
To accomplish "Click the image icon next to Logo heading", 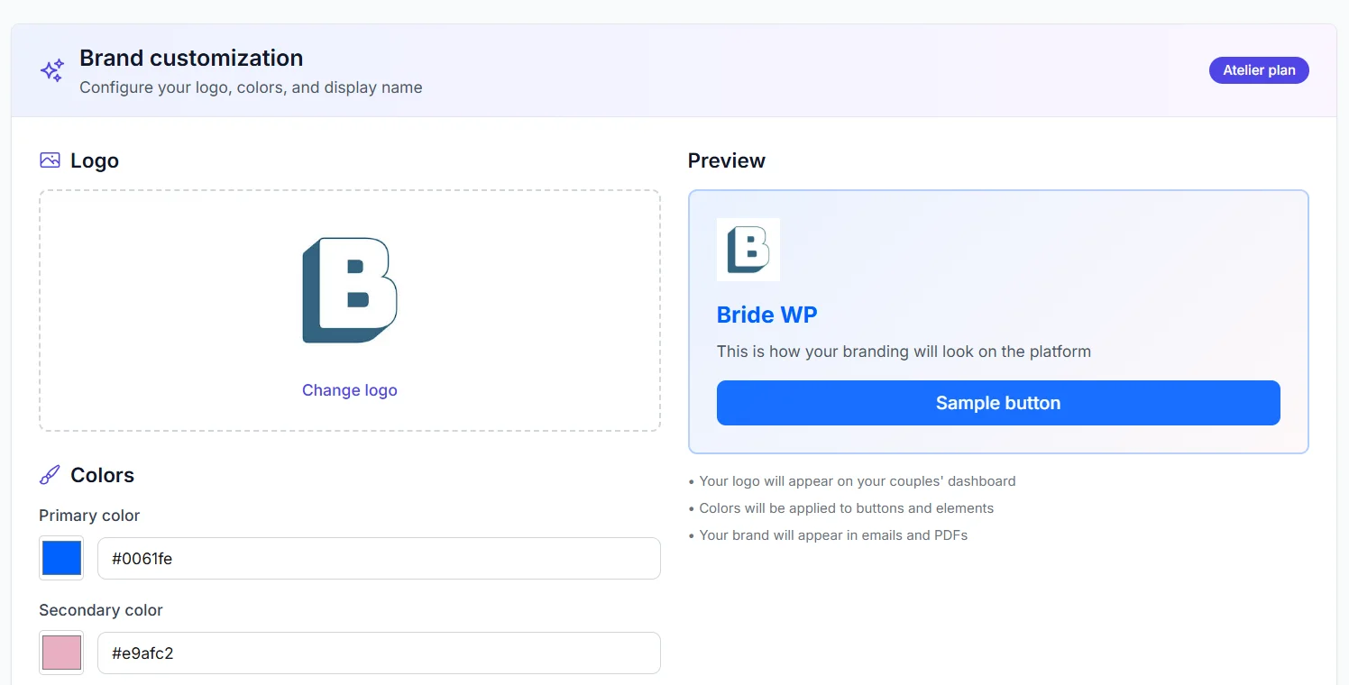I will pyautogui.click(x=50, y=160).
